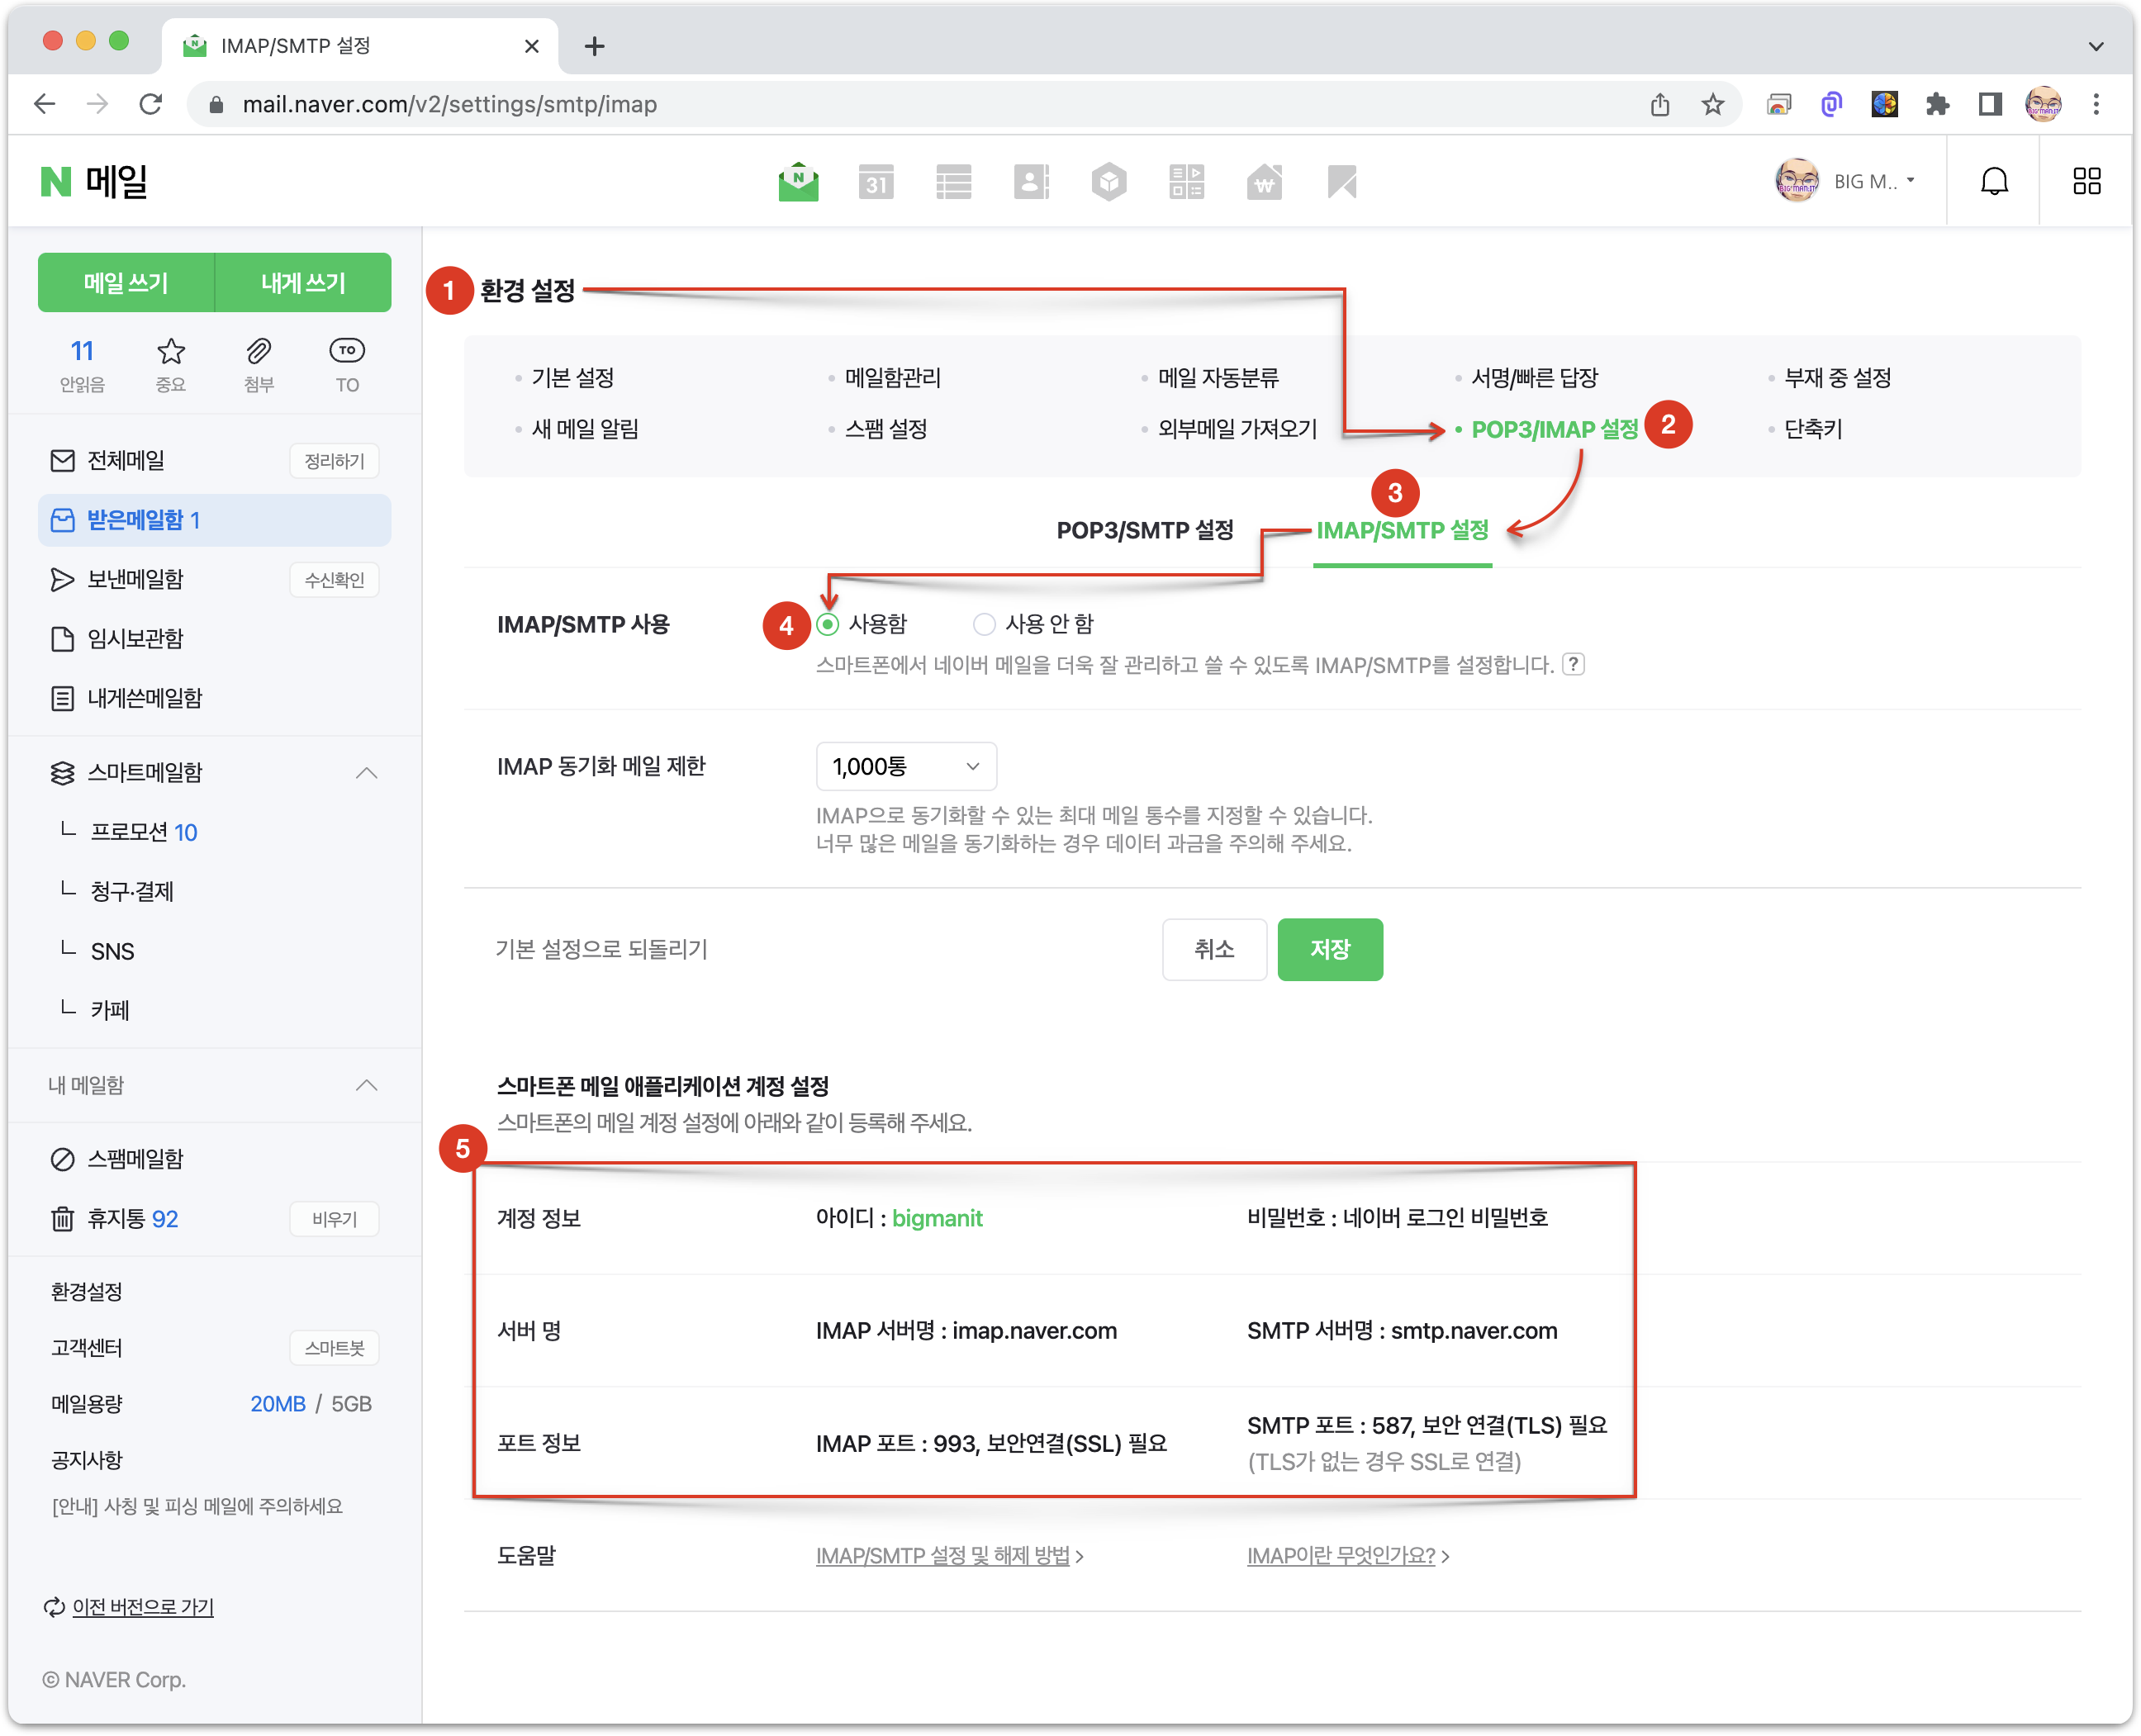Viewport: 2141px width, 1736px height.
Task: Open the Office grid icon in top navigation
Action: click(1186, 182)
